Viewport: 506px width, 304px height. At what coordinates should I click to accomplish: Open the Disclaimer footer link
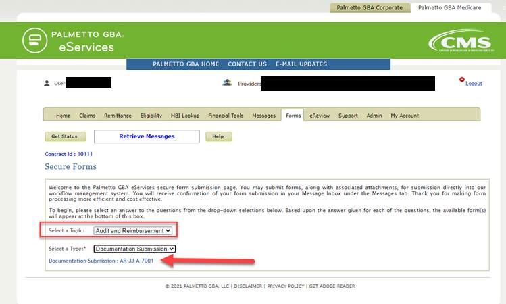pyautogui.click(x=248, y=286)
